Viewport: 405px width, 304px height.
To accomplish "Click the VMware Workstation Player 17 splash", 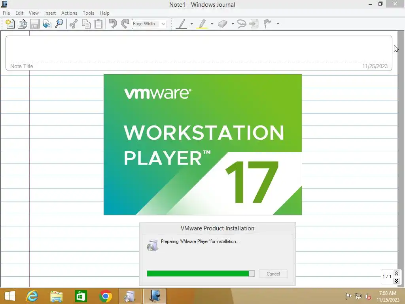I will tap(203, 144).
